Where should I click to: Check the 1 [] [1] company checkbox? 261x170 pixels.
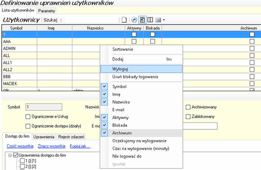pos(22,161)
